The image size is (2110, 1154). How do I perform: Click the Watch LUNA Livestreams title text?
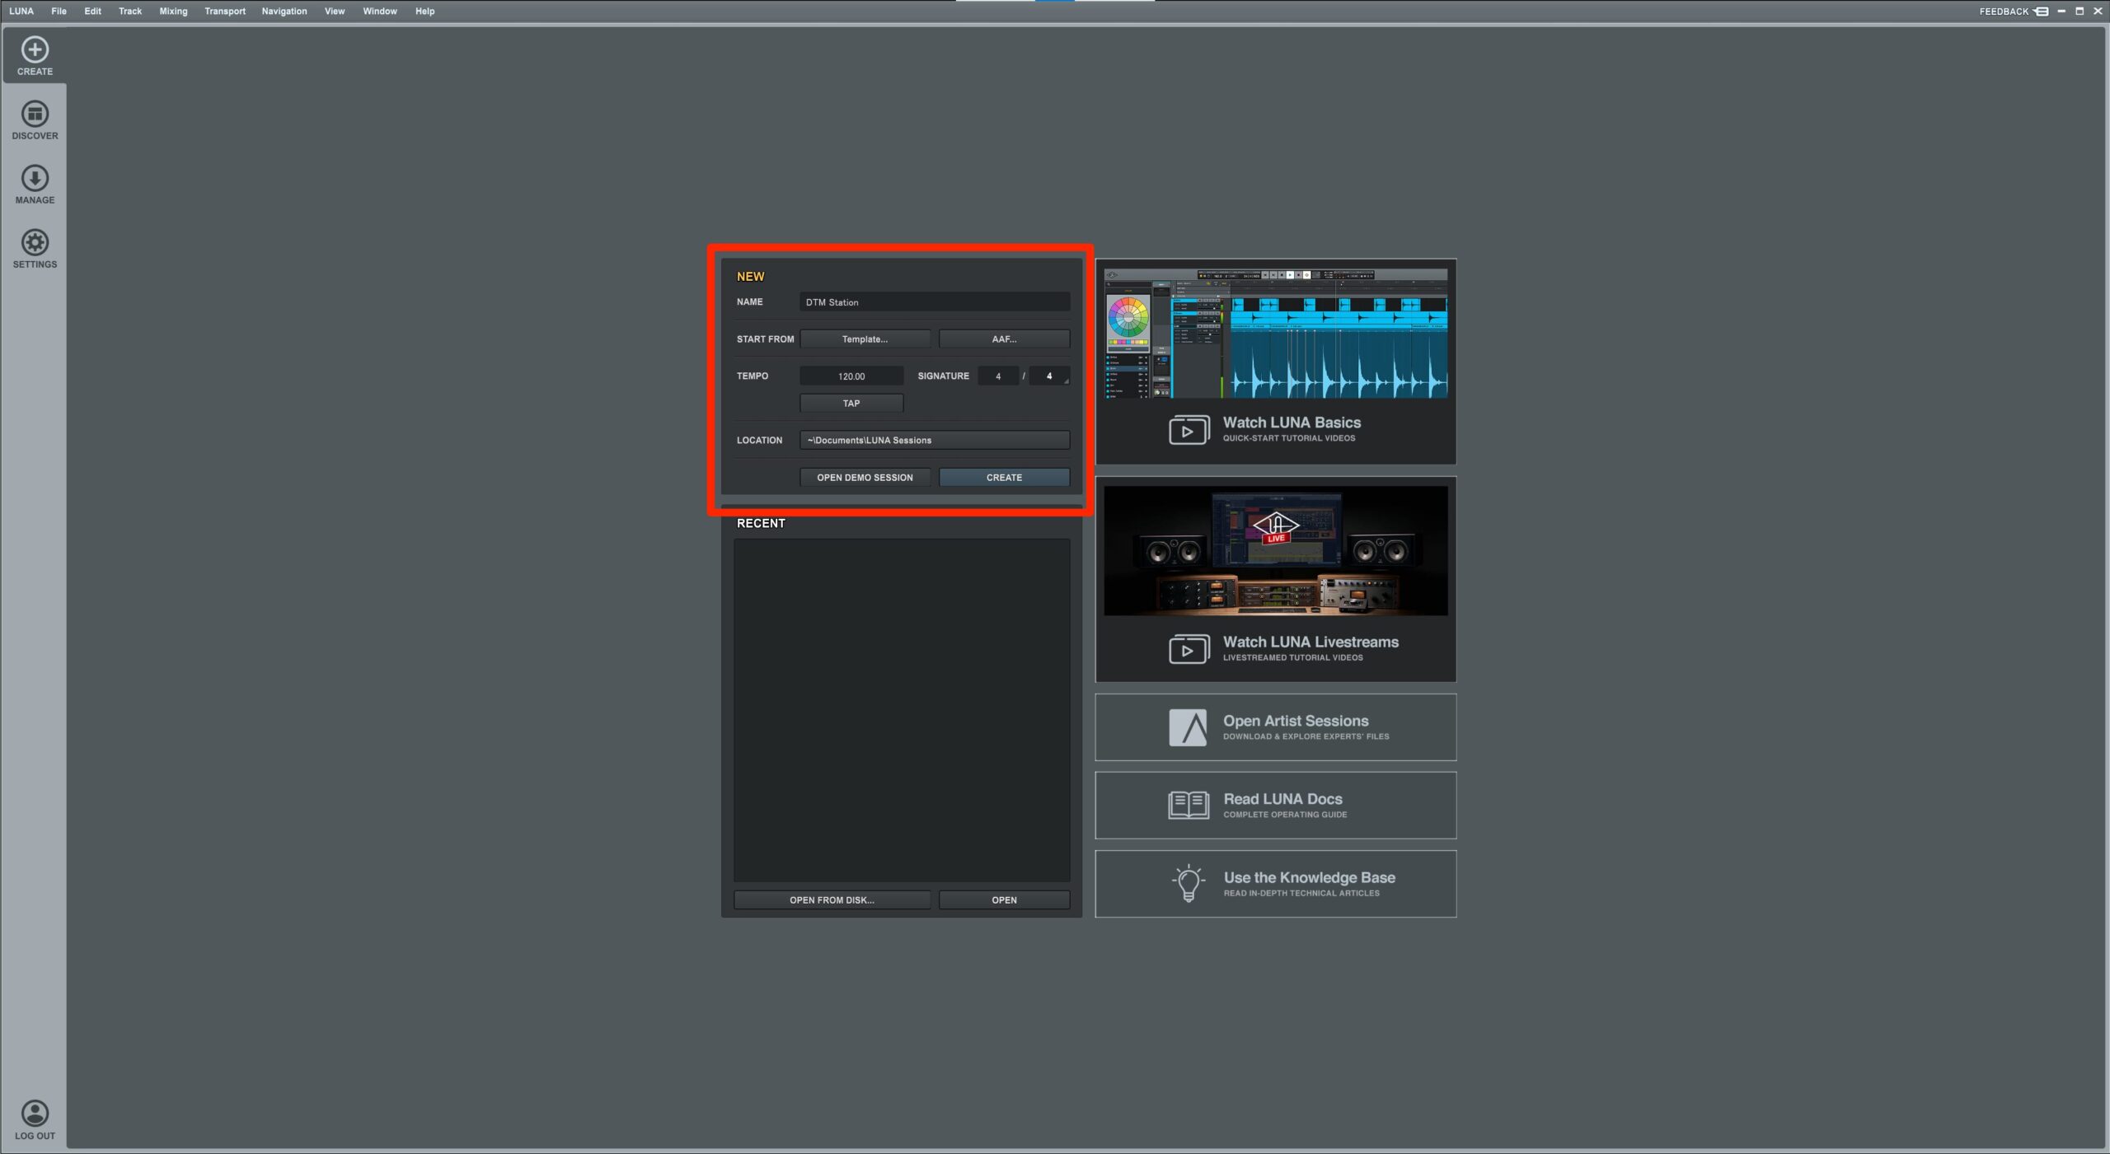tap(1311, 642)
